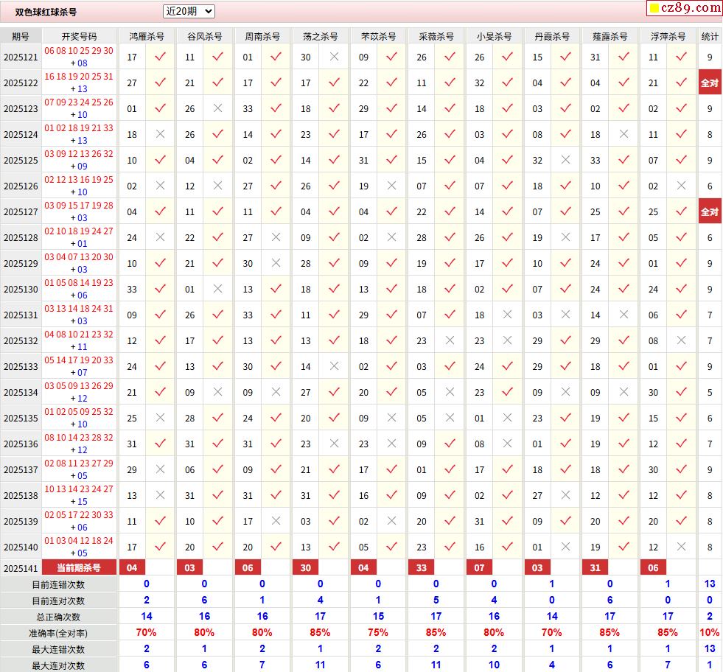Screen dimensions: 723x672
Task: Click the red 全对 cell in row 2025122
Action: coord(710,83)
